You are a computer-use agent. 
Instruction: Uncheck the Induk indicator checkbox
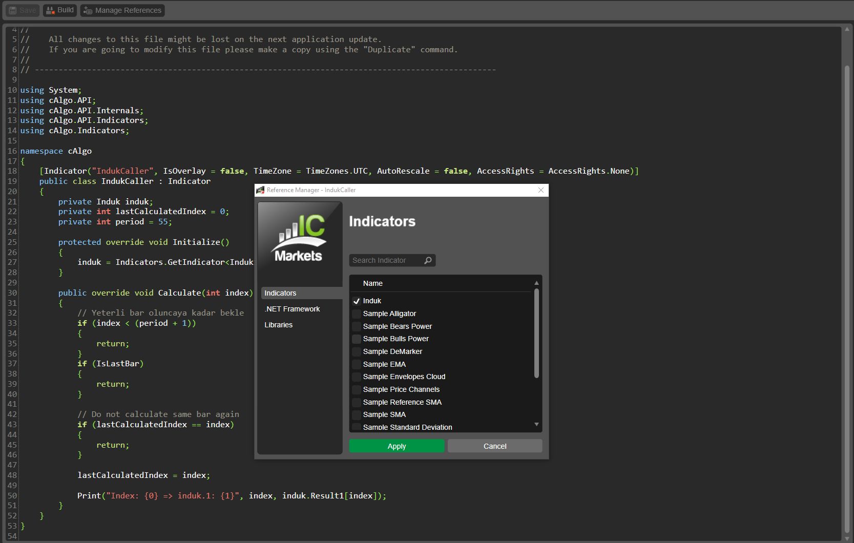[x=357, y=301]
